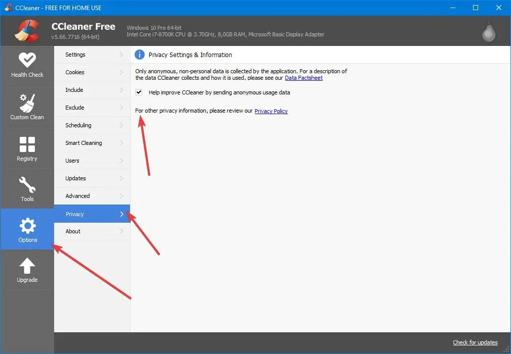Open the Settings options page
The height and width of the screenshot is (354, 511).
coord(92,55)
